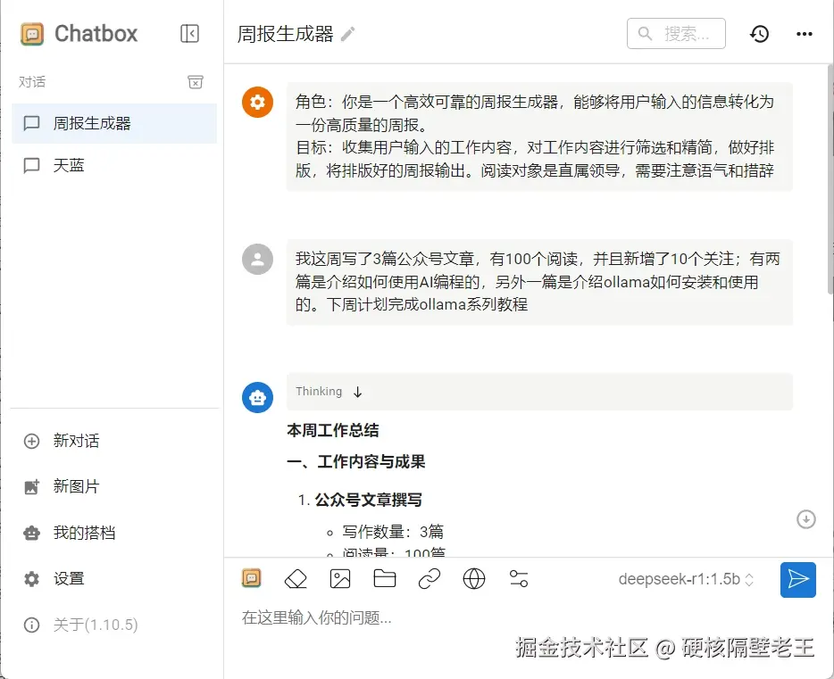834x679 pixels.
Task: Click the link attachment icon
Action: [430, 579]
